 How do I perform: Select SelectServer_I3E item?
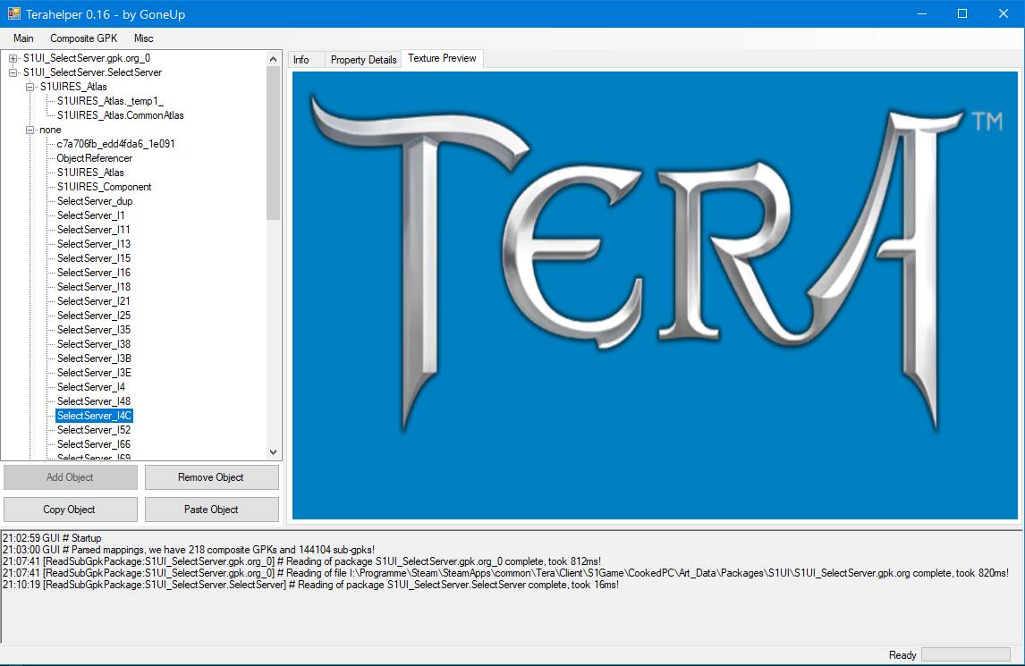coord(94,373)
